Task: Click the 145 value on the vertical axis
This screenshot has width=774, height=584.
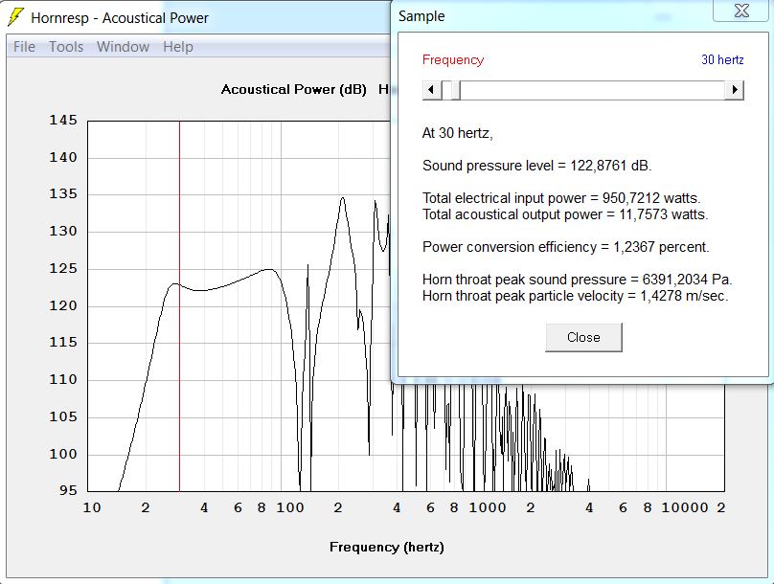Action: [x=63, y=120]
